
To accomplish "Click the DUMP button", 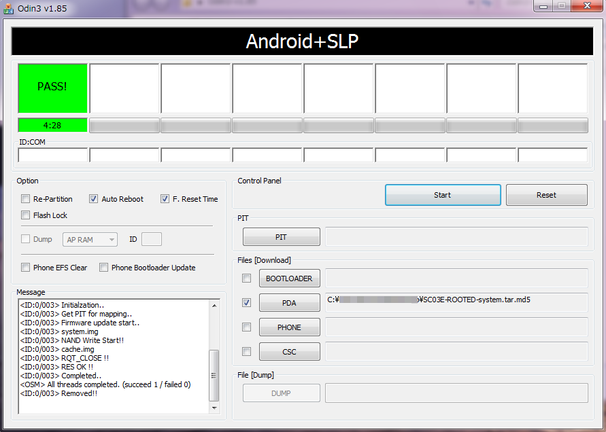I will click(282, 393).
